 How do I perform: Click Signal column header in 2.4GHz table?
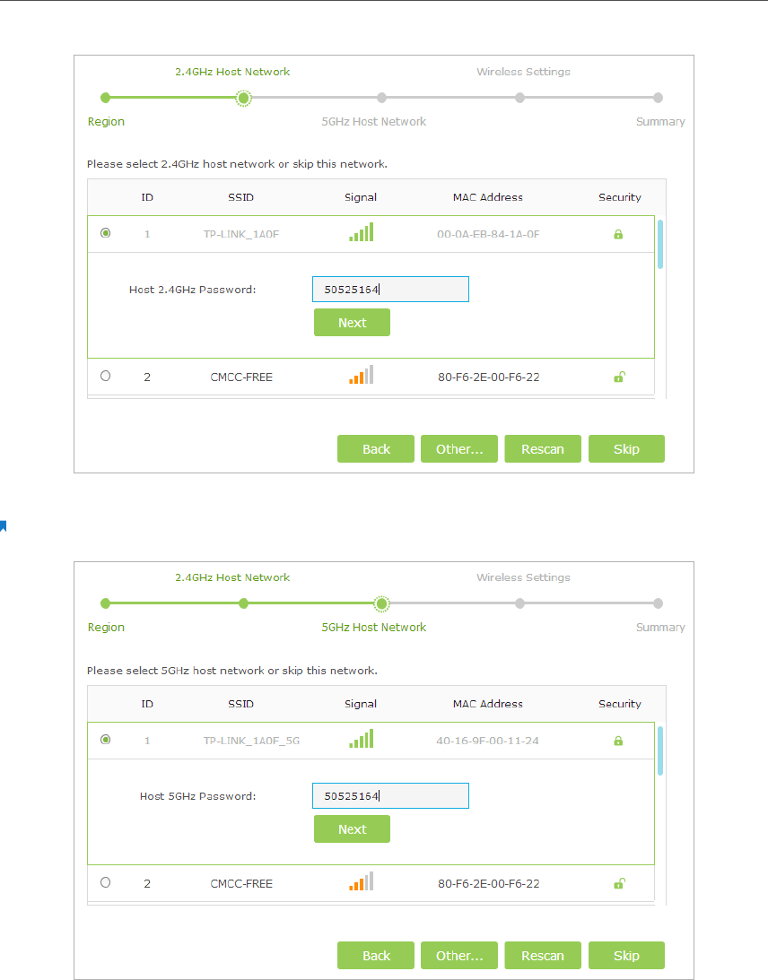tap(361, 197)
